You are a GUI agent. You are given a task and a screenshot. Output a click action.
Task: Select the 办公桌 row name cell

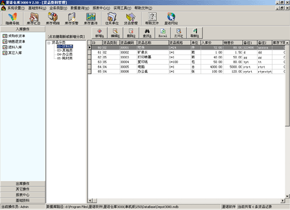tap(153, 72)
